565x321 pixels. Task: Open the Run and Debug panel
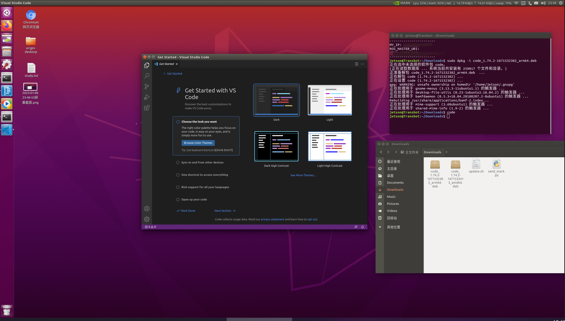(x=147, y=97)
